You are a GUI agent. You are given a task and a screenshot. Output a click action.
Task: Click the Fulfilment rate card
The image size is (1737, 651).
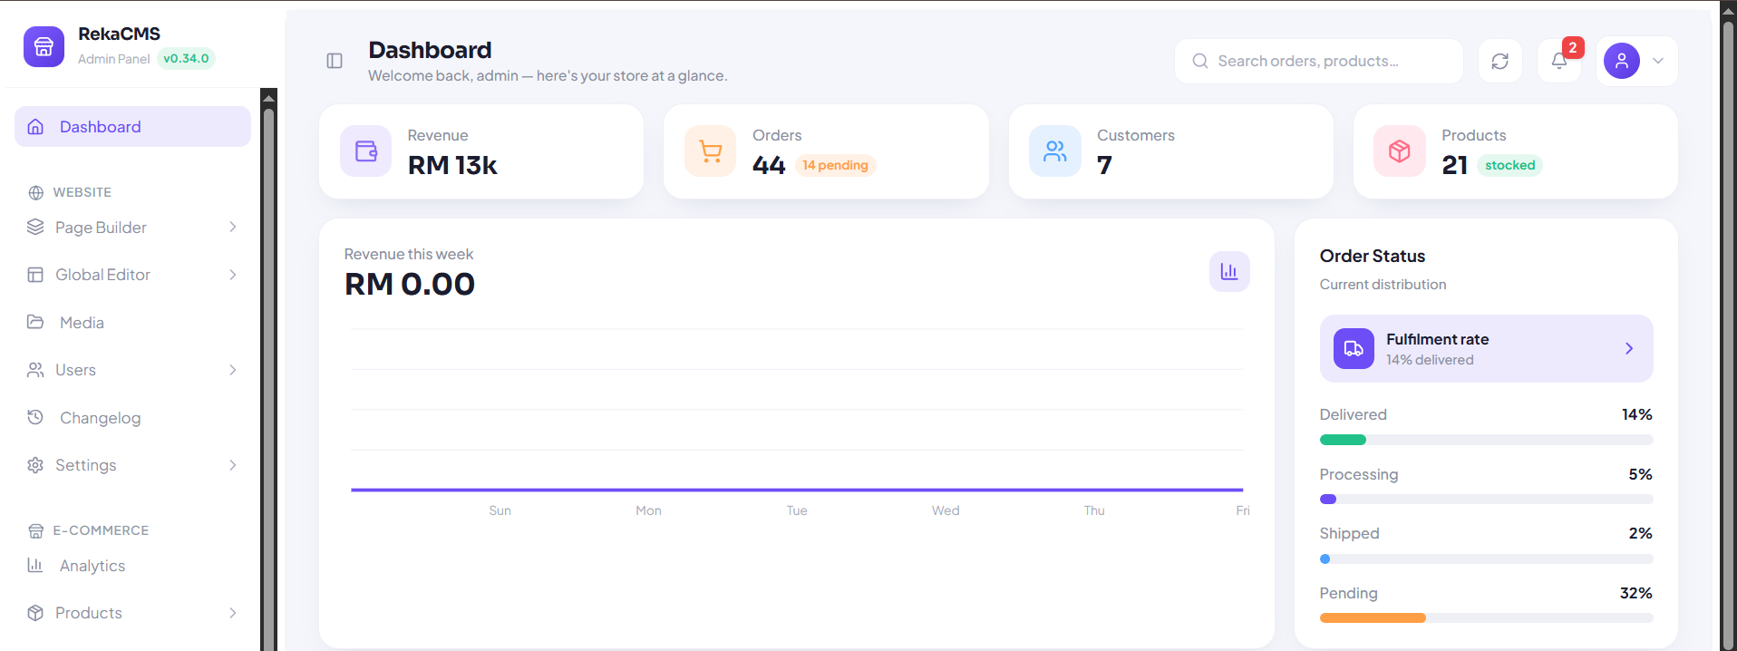(x=1486, y=348)
